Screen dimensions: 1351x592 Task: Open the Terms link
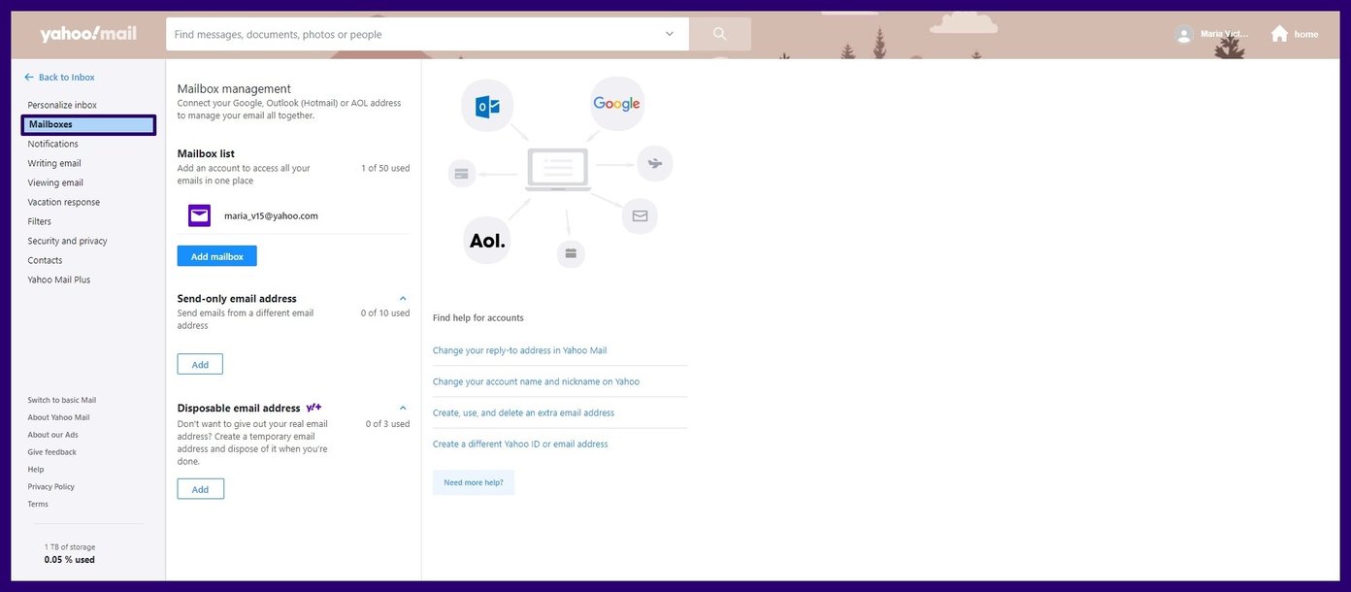pos(38,505)
